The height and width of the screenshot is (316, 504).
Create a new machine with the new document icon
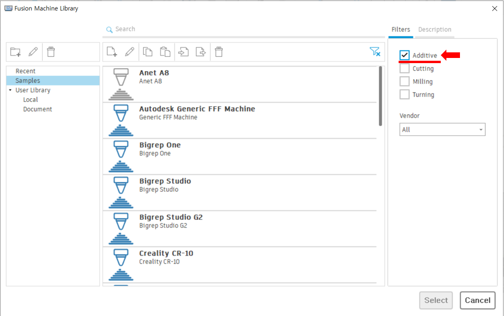112,51
